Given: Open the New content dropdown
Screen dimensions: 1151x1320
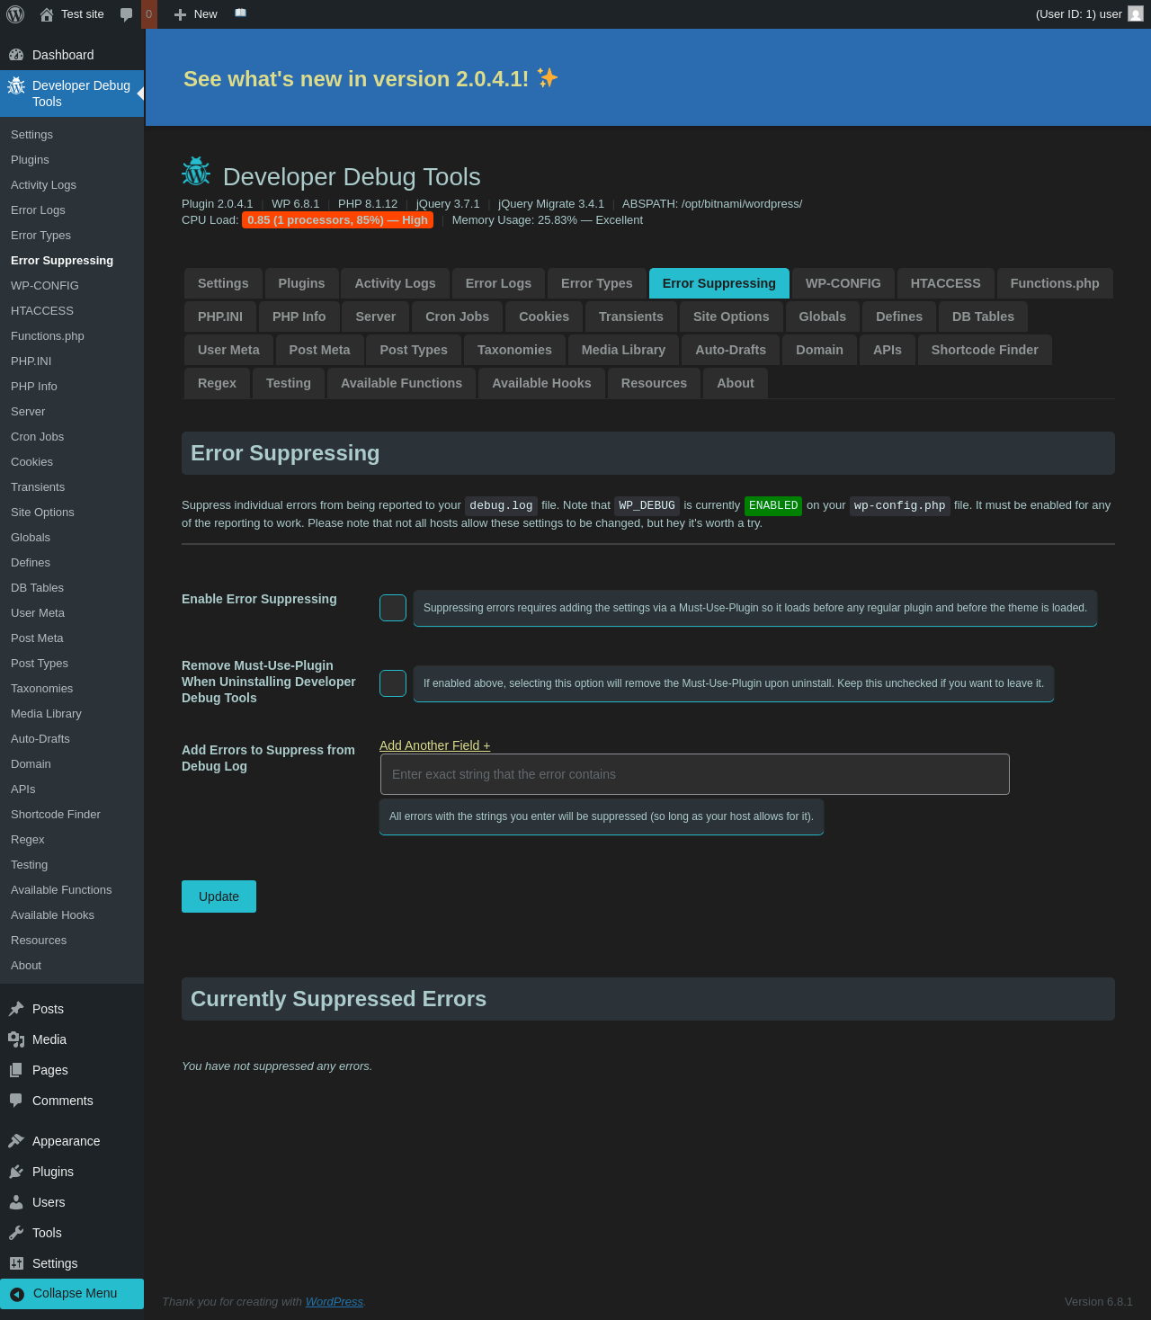Looking at the screenshot, I should click(196, 14).
